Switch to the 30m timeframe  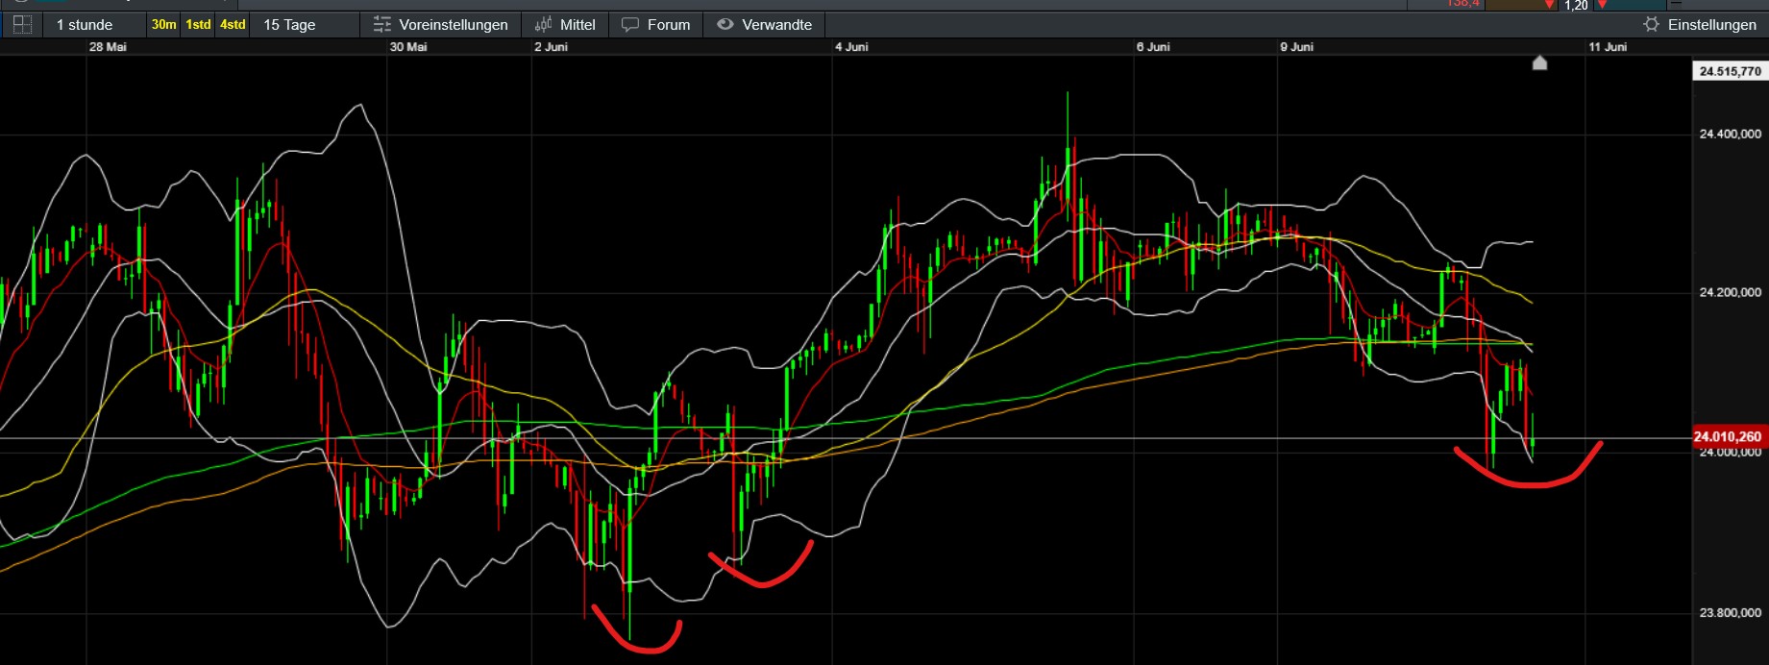pyautogui.click(x=164, y=25)
